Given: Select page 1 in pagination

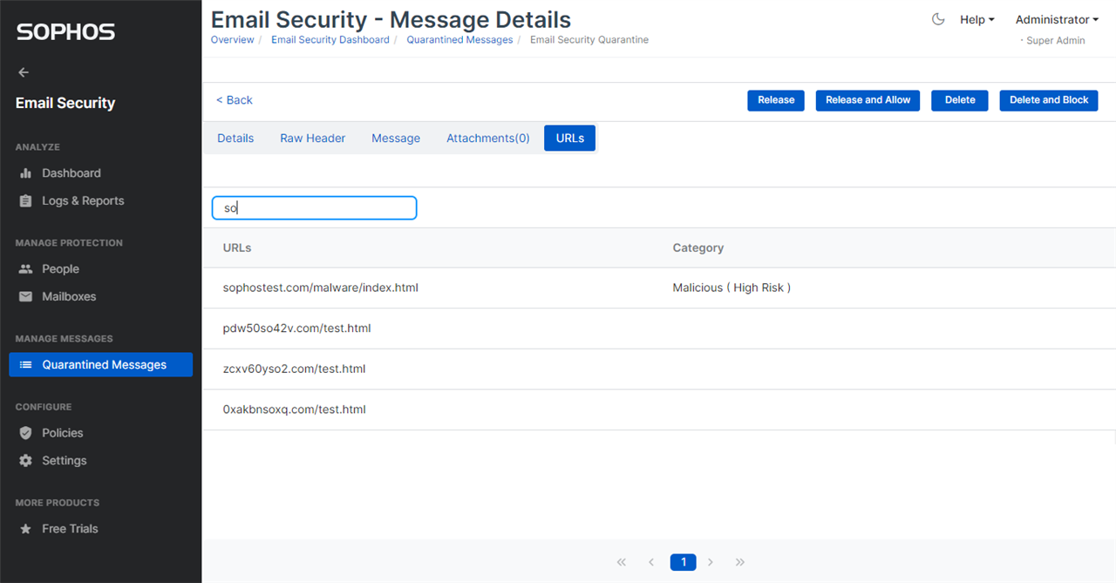Looking at the screenshot, I should pos(684,562).
